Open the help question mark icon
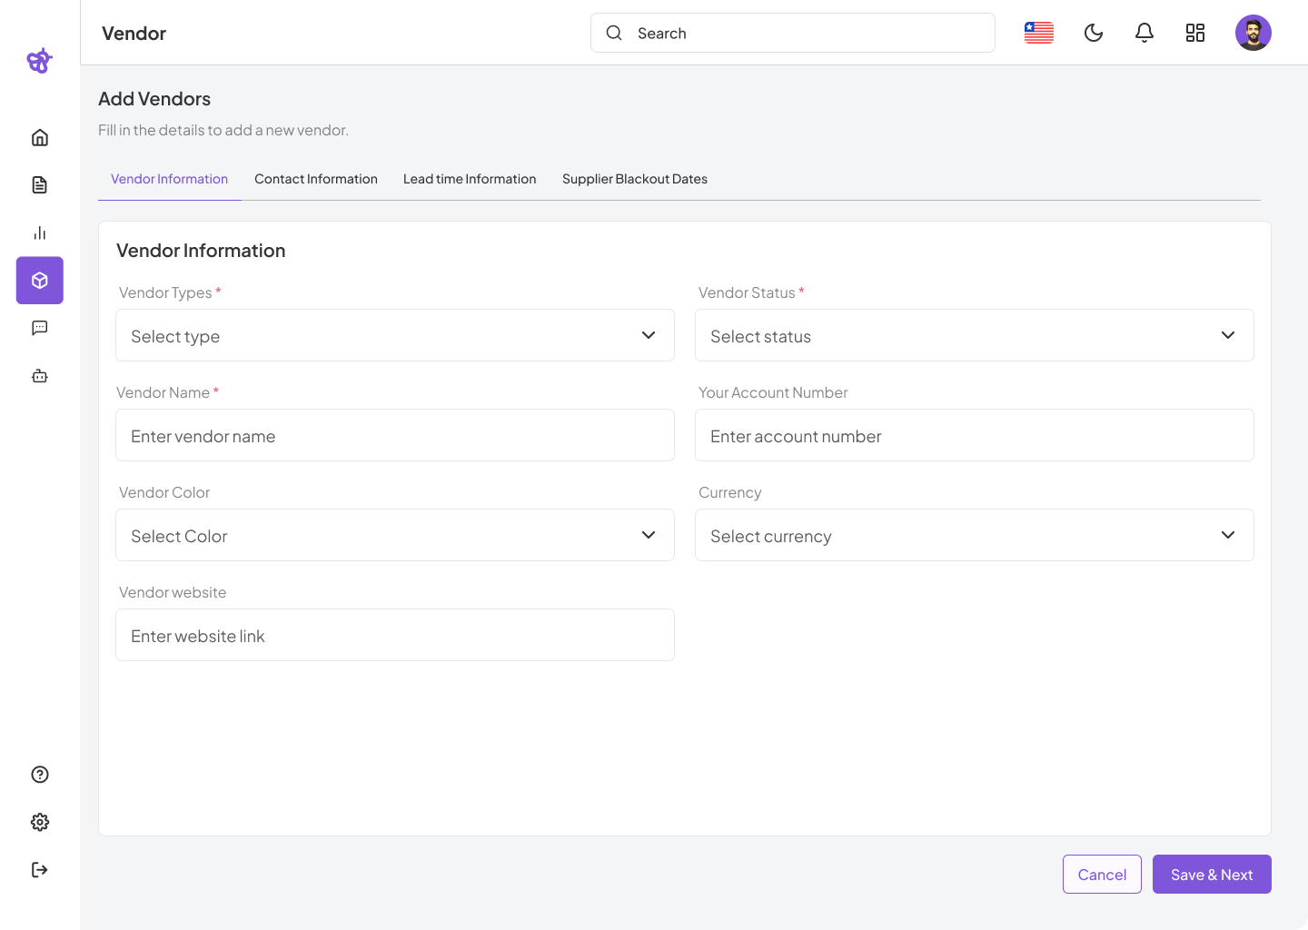 point(40,775)
